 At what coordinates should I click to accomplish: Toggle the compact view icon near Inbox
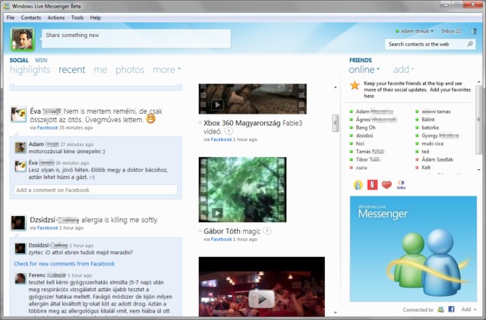tap(474, 31)
